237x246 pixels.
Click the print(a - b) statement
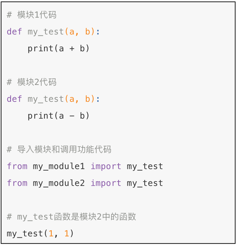[x=59, y=116]
